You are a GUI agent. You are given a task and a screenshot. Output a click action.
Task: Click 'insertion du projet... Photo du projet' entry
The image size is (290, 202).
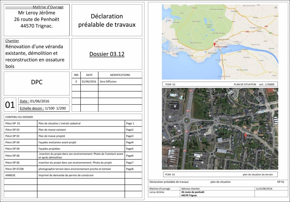click(x=75, y=163)
